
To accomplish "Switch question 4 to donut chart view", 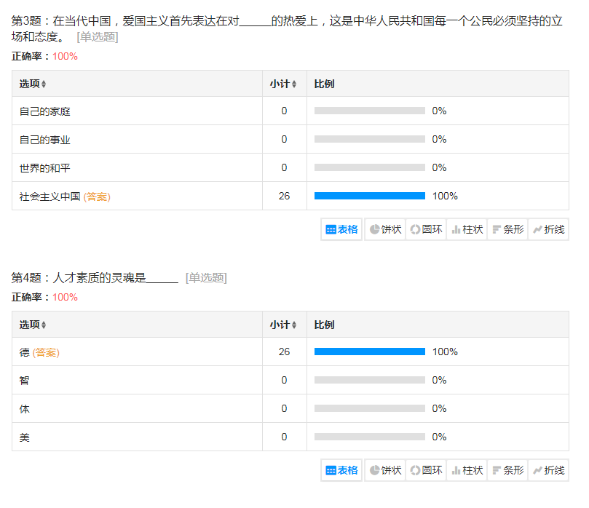I will [426, 470].
